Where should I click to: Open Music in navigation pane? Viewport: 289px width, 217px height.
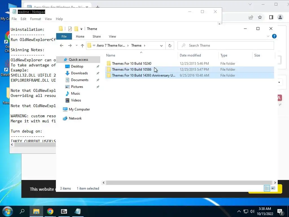point(75,94)
